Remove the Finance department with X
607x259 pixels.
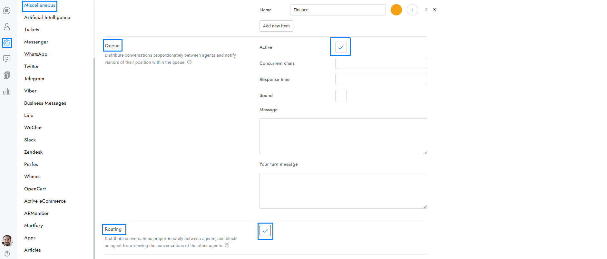(435, 10)
